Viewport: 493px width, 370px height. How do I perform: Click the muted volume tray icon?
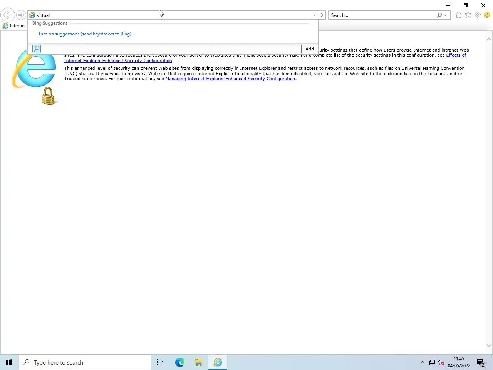click(x=441, y=362)
